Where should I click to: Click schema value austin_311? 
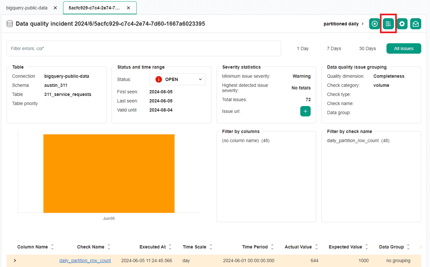click(56, 85)
